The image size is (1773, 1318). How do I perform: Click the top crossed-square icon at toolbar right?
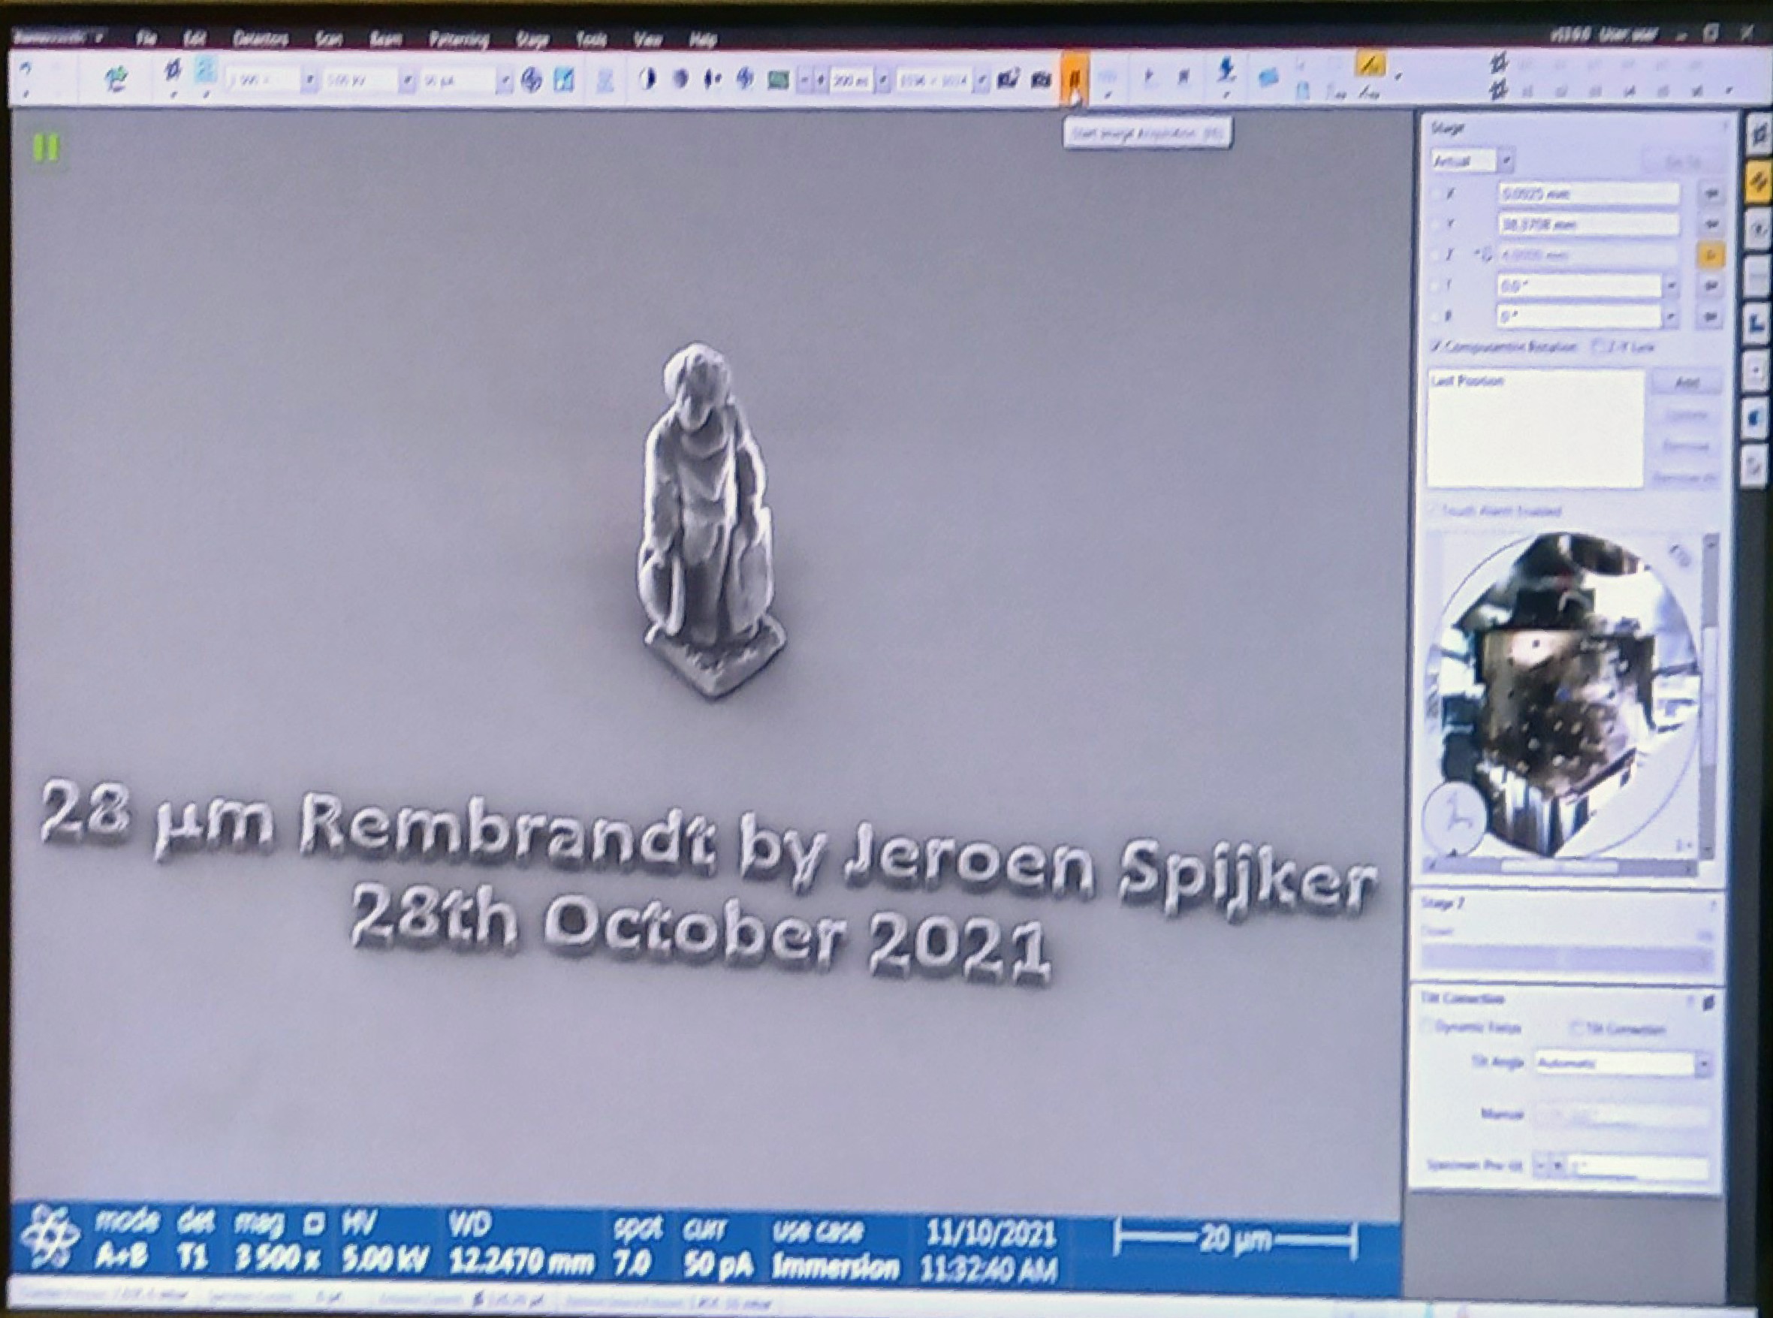pyautogui.click(x=1499, y=64)
